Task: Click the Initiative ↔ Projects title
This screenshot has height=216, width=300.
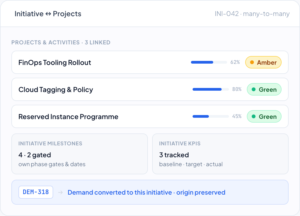Action: (48, 14)
